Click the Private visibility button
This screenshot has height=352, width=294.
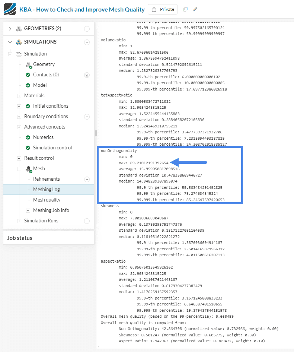(x=163, y=9)
